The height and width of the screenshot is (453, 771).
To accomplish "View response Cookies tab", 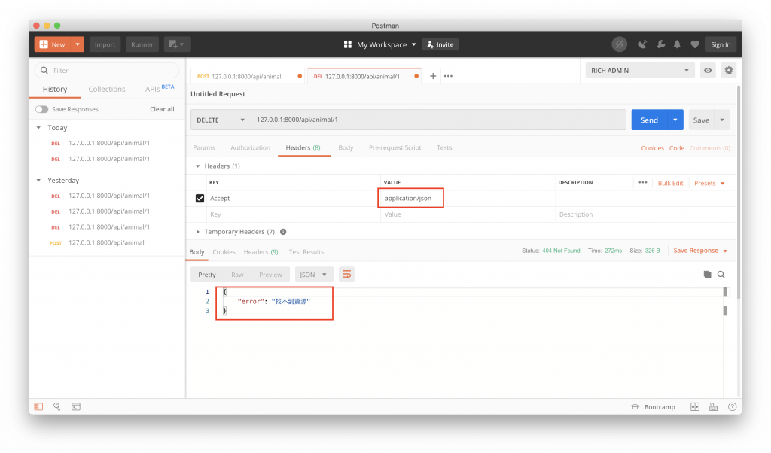I will (224, 251).
